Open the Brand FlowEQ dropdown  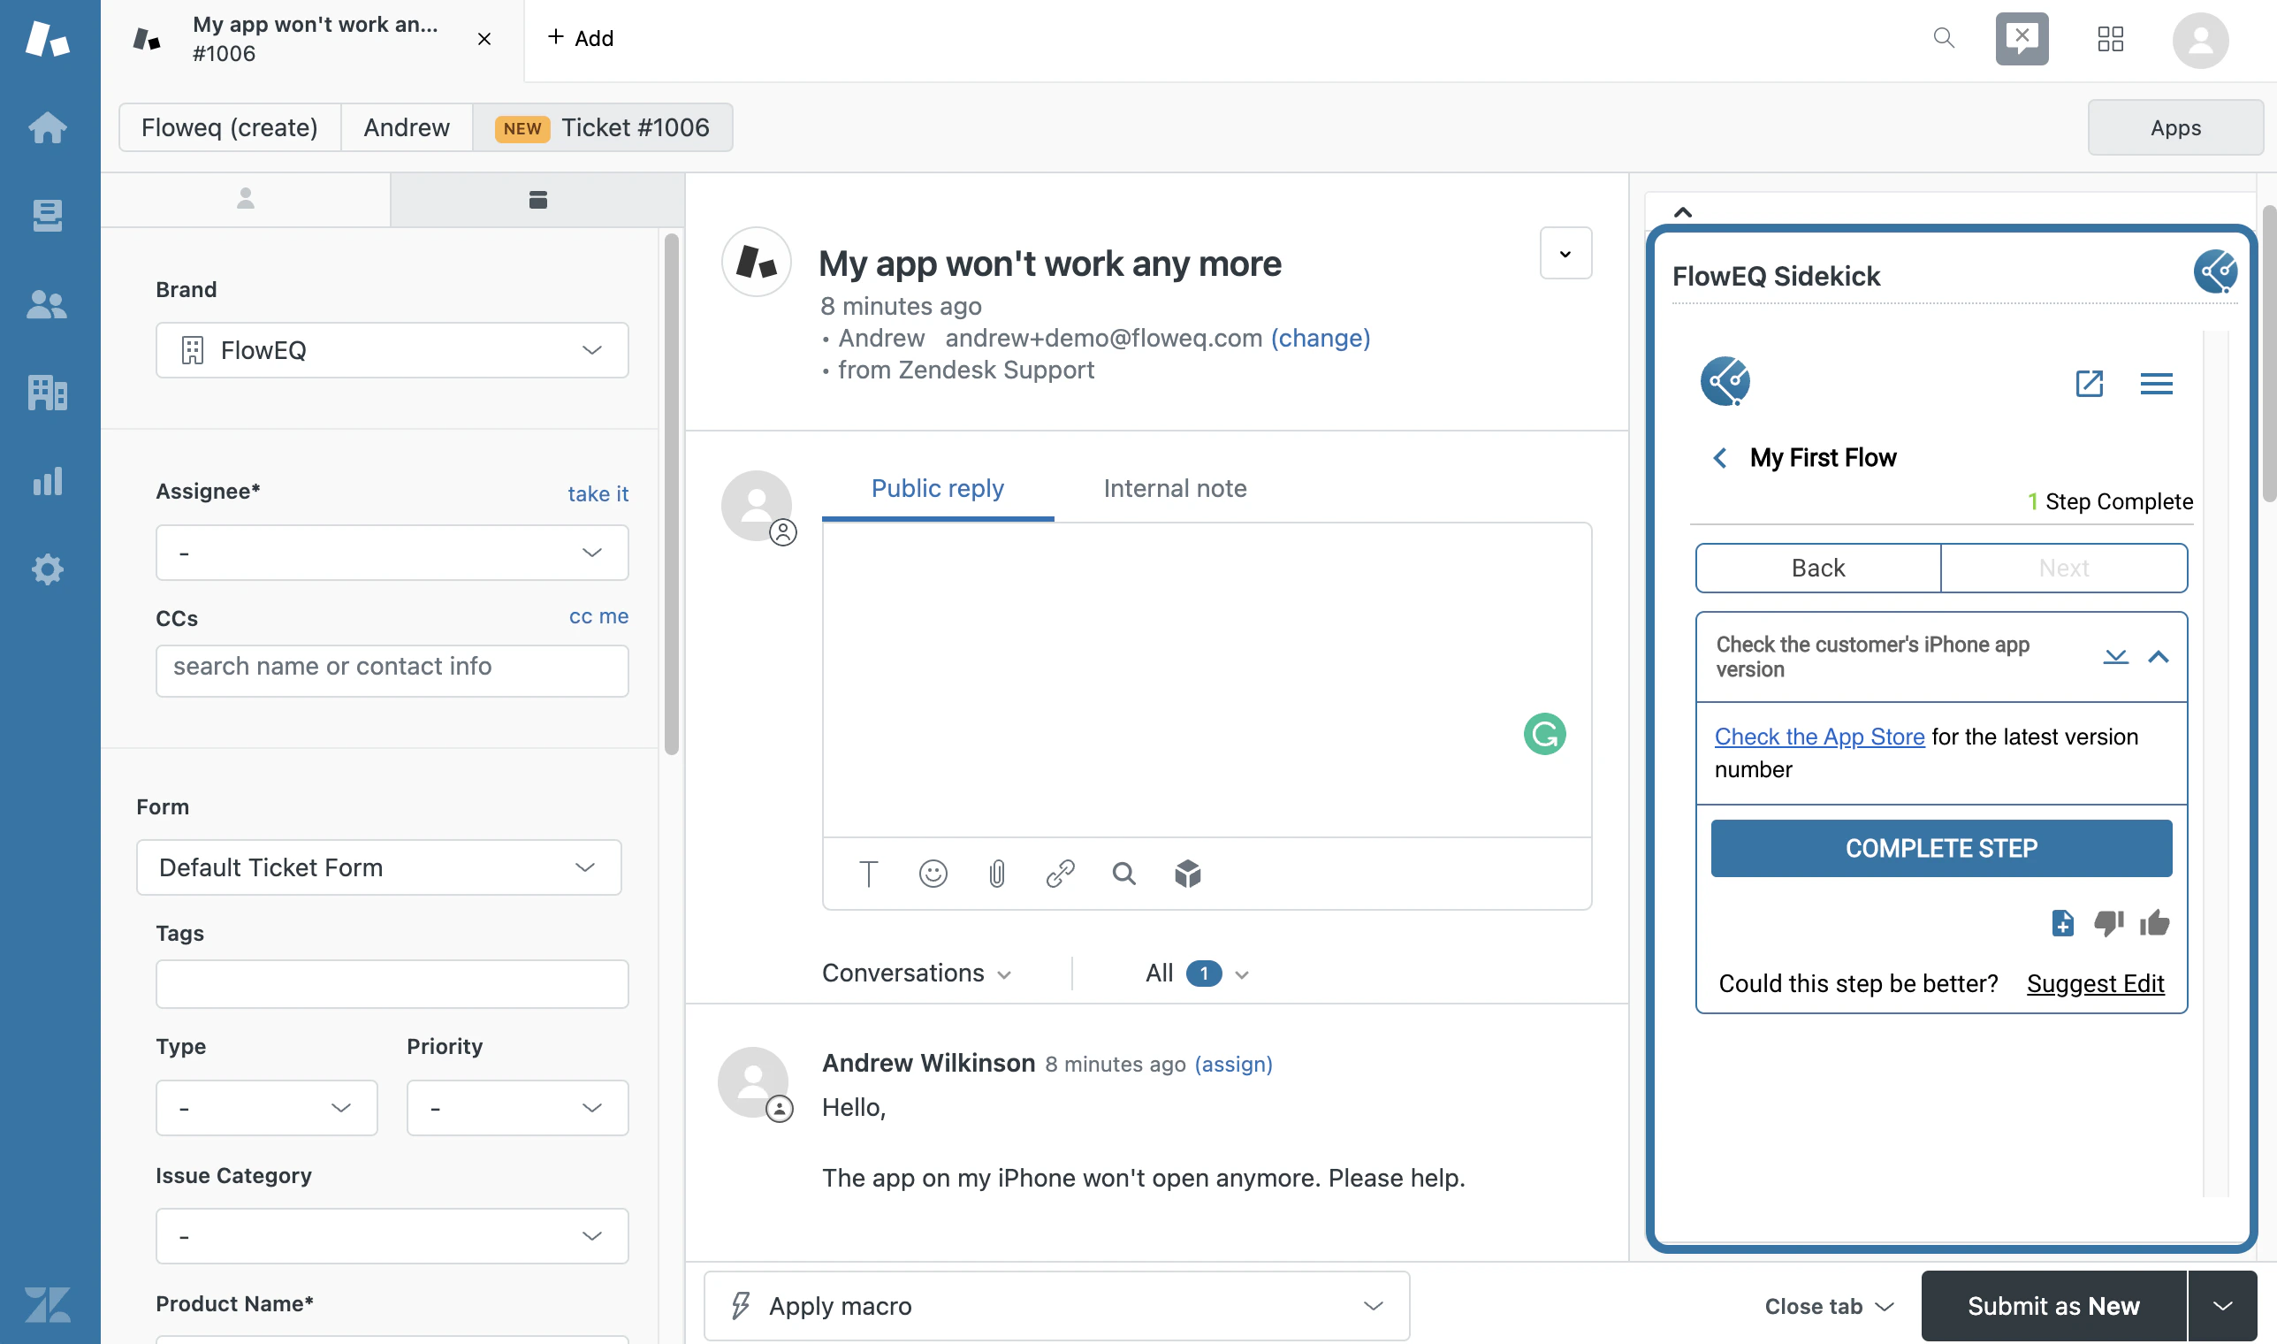pyautogui.click(x=392, y=350)
